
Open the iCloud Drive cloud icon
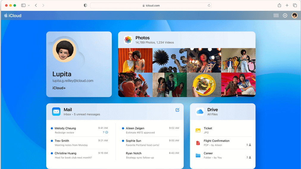(x=200, y=112)
